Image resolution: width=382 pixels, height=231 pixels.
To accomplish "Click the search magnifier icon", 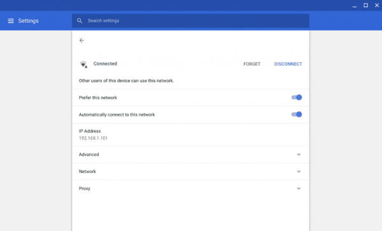I will pos(80,21).
